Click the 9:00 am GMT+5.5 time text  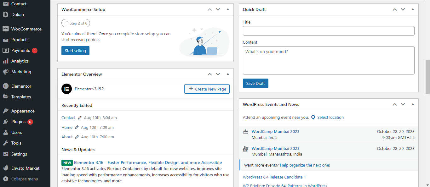pyautogui.click(x=398, y=137)
